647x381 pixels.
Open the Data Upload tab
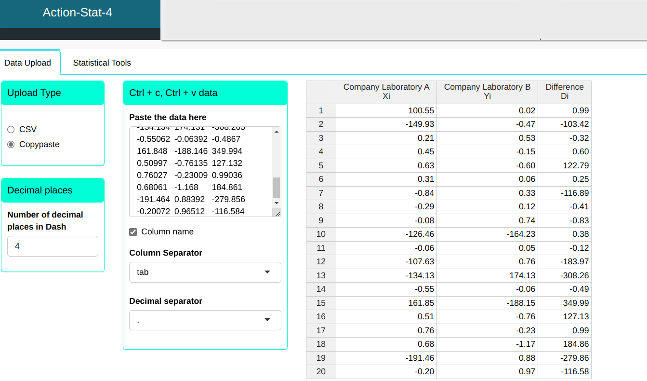27,63
